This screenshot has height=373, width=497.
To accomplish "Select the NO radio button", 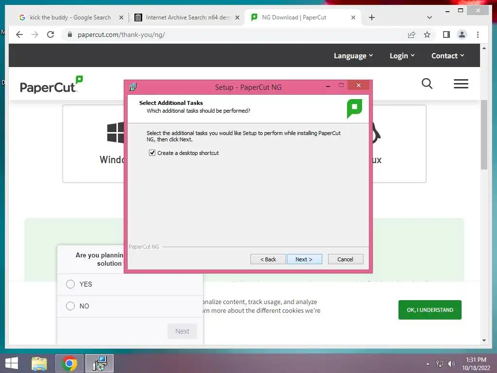I will click(70, 306).
